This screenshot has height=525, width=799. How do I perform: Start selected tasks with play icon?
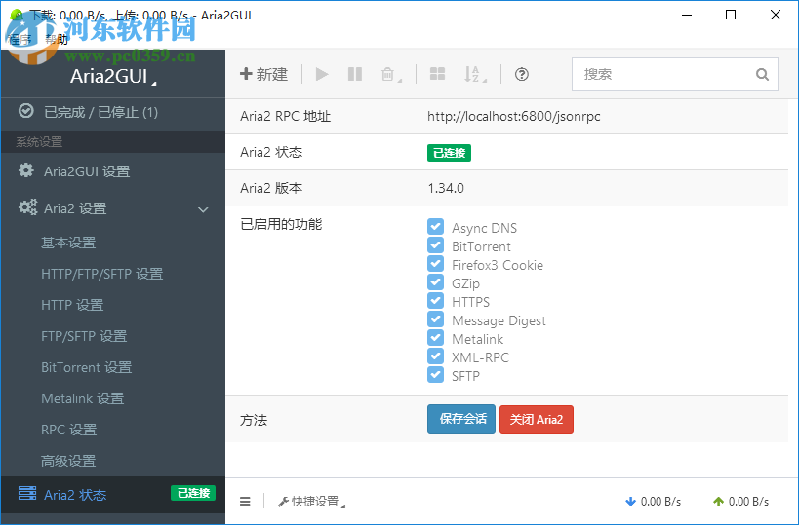point(322,74)
